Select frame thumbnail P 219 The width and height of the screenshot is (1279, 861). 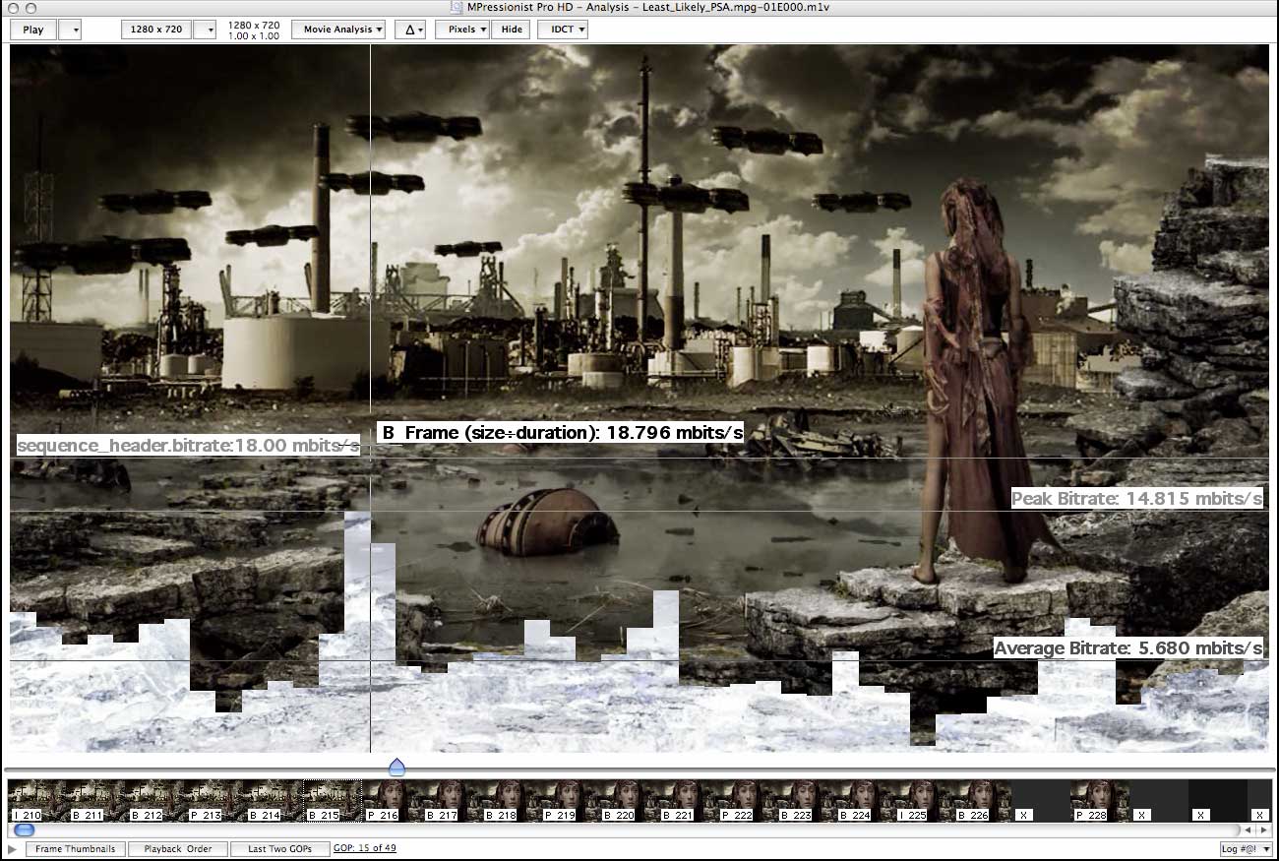coord(569,801)
